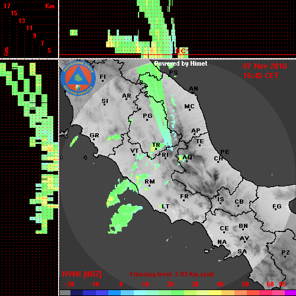This screenshot has width=296, height=296.
Task: Click the 0°C freezing line label
Action: pos(182,51)
